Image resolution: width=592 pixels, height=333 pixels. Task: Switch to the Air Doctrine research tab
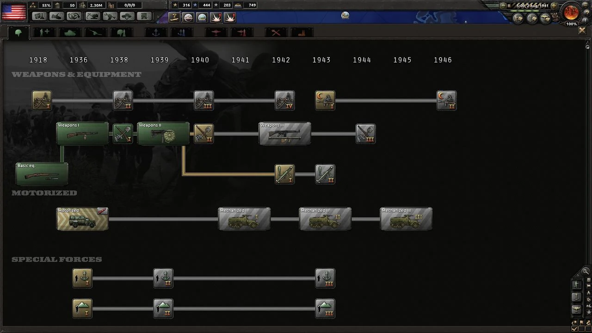click(241, 32)
